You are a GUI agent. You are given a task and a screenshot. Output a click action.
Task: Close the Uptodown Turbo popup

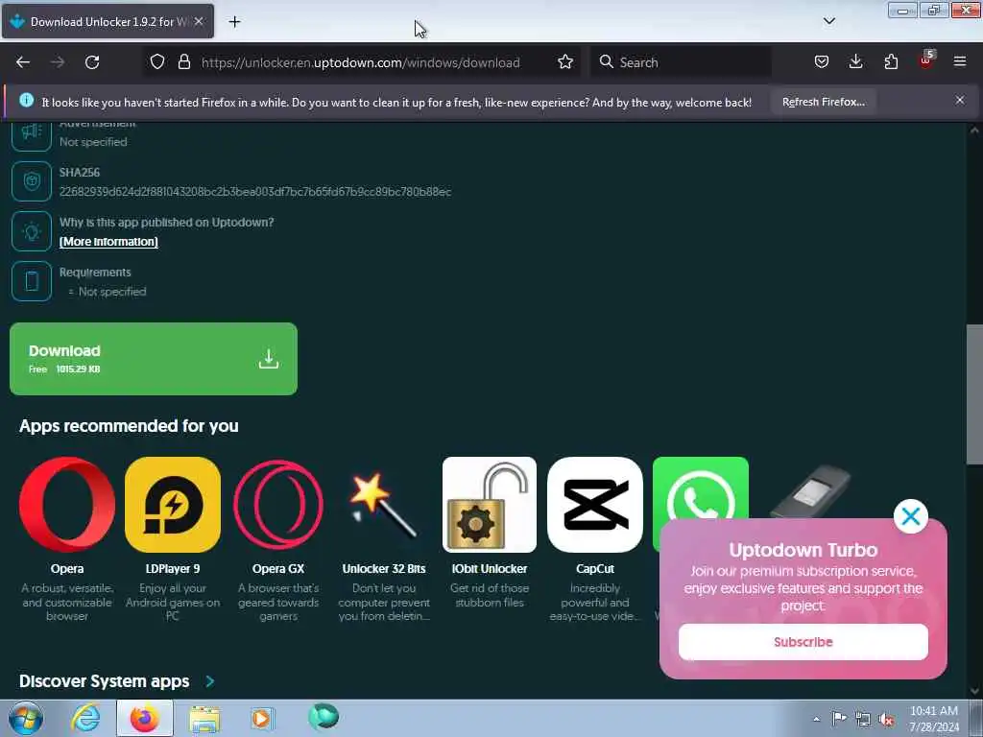pos(910,516)
